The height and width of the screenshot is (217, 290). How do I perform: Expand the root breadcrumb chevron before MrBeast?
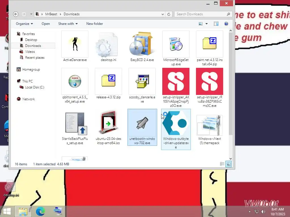click(42, 14)
